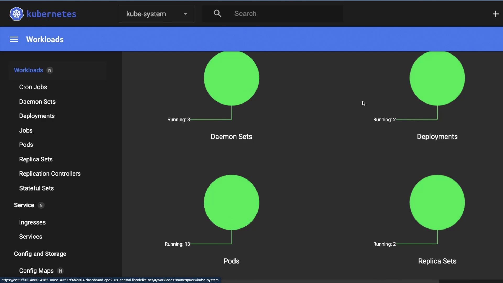The width and height of the screenshot is (503, 283).
Task: Click the green Pods status circle
Action: [x=231, y=202]
